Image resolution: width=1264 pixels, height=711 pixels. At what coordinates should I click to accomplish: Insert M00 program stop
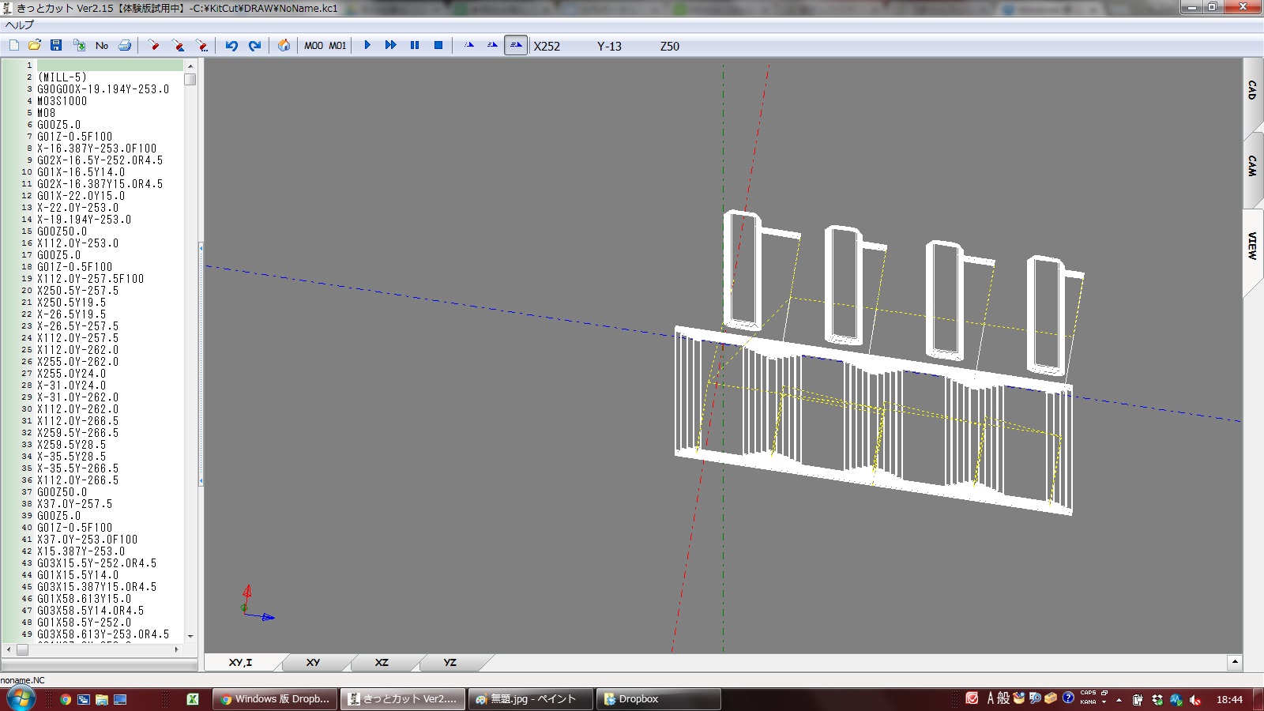(x=314, y=46)
